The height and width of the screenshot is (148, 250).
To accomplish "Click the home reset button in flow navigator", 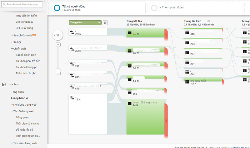I will point(57,36).
